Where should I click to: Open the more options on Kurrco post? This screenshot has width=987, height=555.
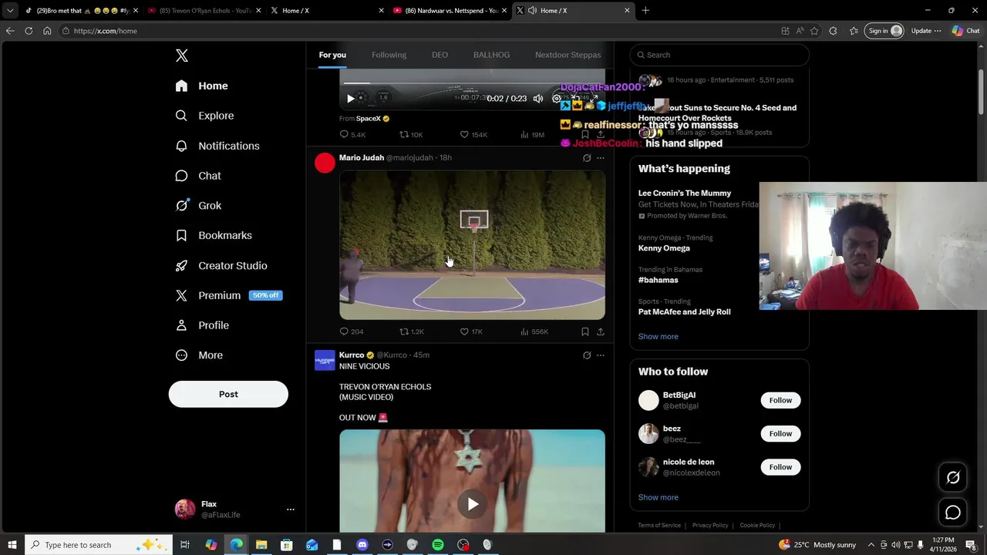pos(601,355)
